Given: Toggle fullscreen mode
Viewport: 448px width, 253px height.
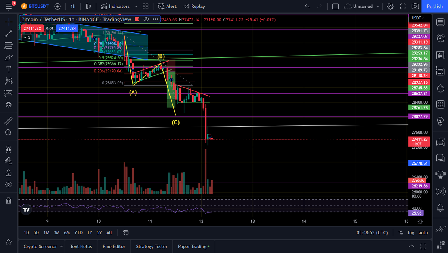Looking at the screenshot, I should (x=403, y=6).
